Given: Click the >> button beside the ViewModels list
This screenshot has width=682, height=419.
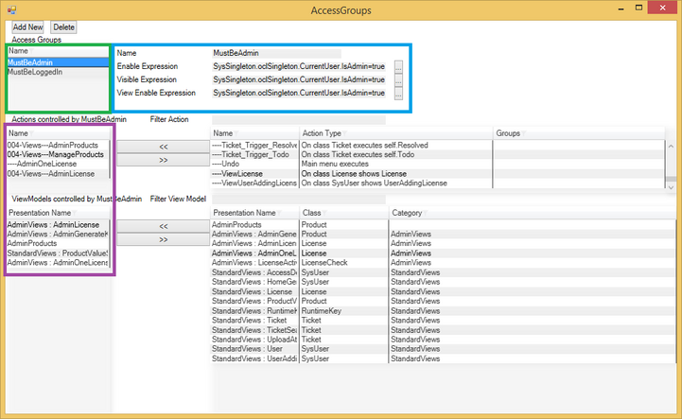Looking at the screenshot, I should click(x=163, y=240).
